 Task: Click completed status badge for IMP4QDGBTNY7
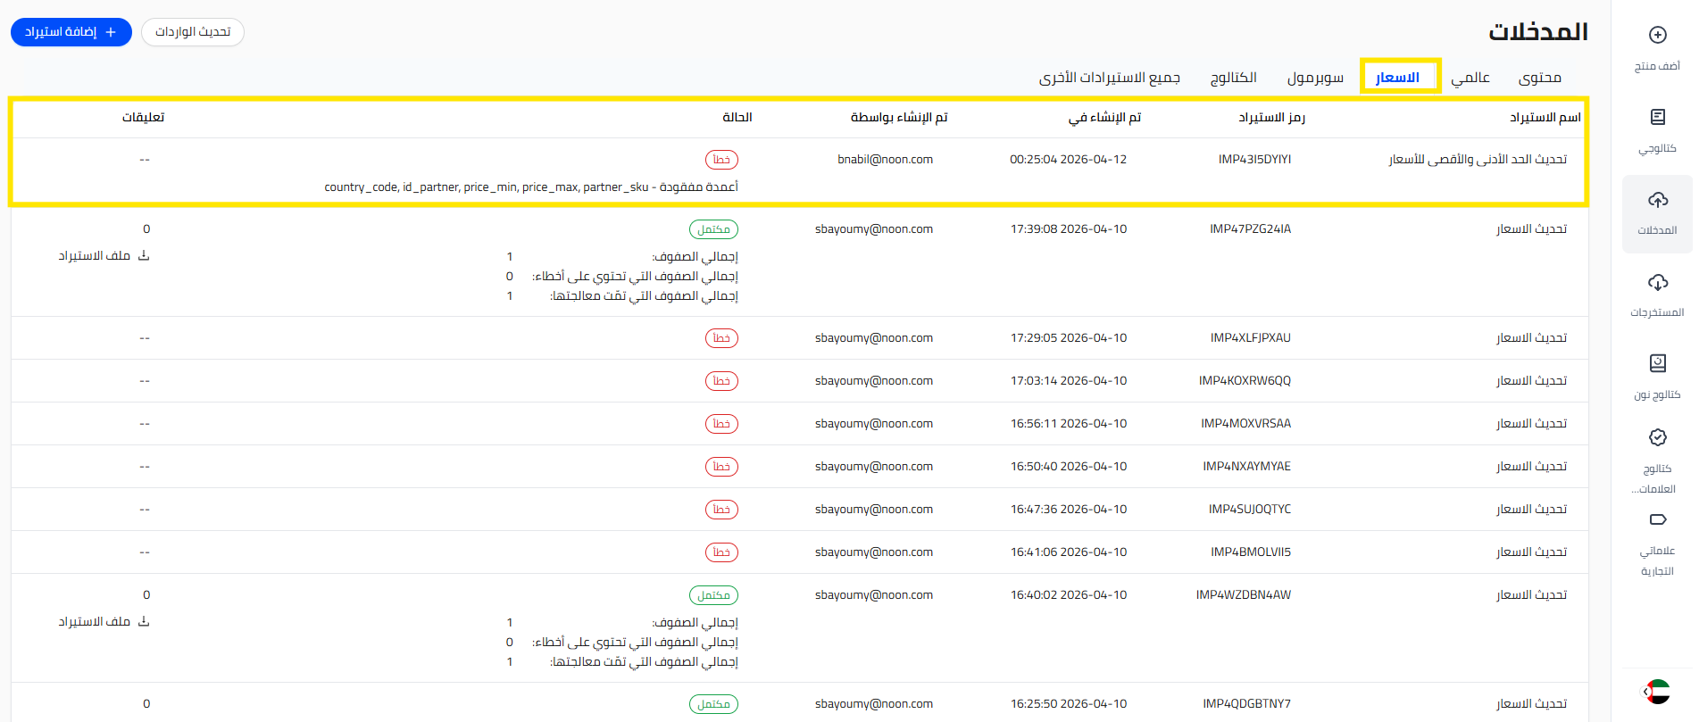[x=713, y=704]
